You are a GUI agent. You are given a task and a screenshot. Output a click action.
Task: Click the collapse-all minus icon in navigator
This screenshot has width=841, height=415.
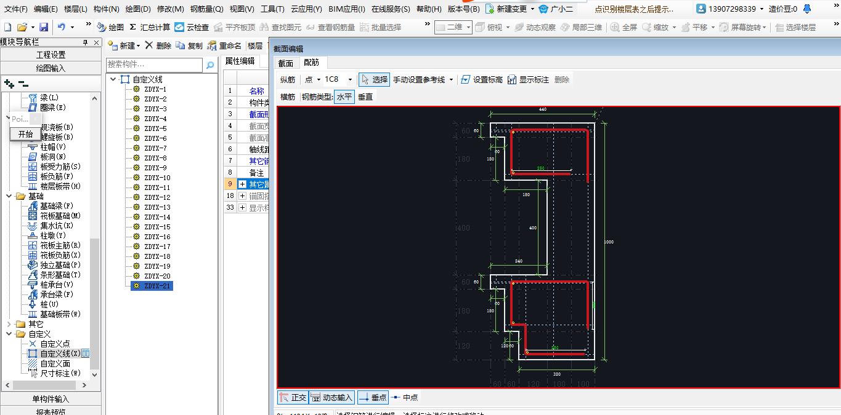pyautogui.click(x=23, y=84)
